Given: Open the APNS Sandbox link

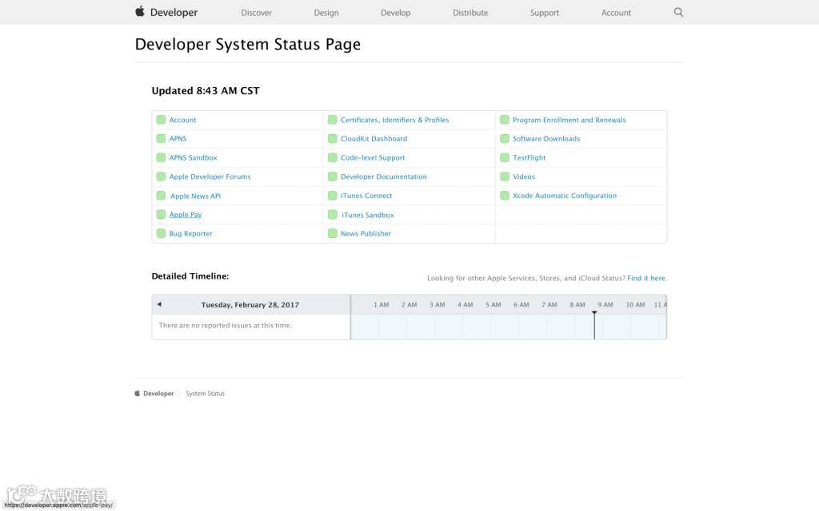Looking at the screenshot, I should point(193,157).
